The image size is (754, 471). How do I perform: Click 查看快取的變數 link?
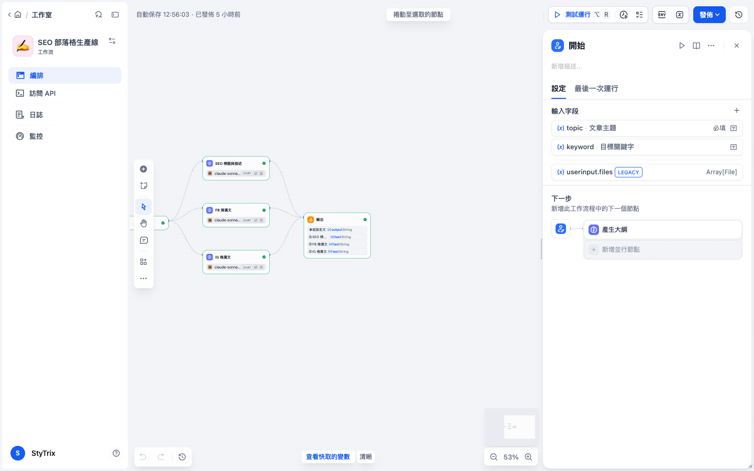click(328, 457)
